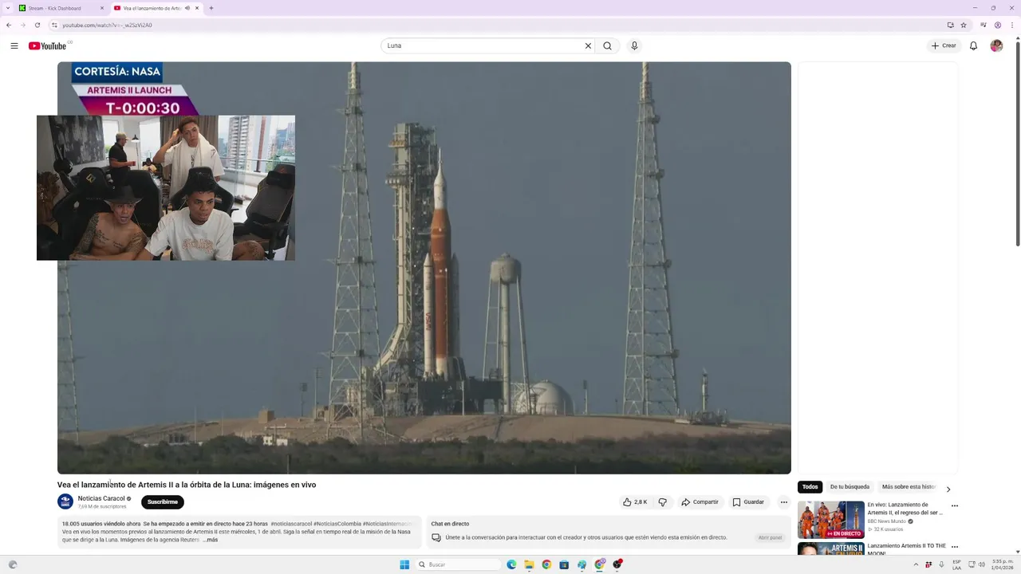Bookmark this page with the star icon
This screenshot has width=1021, height=574.
tap(964, 25)
